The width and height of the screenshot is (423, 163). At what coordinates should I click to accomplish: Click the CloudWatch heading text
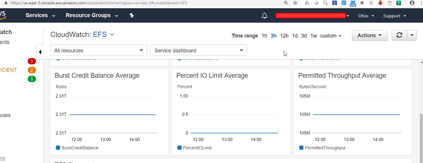pyautogui.click(x=71, y=35)
